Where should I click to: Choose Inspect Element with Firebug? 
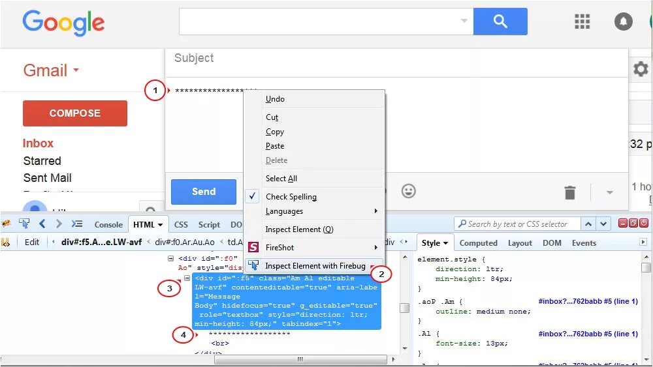[315, 265]
